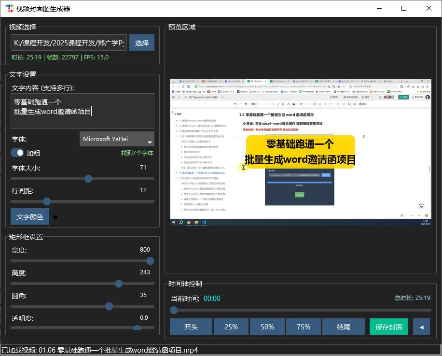The image size is (442, 356).
Task: Jump to the video start with 开头
Action: (191, 327)
